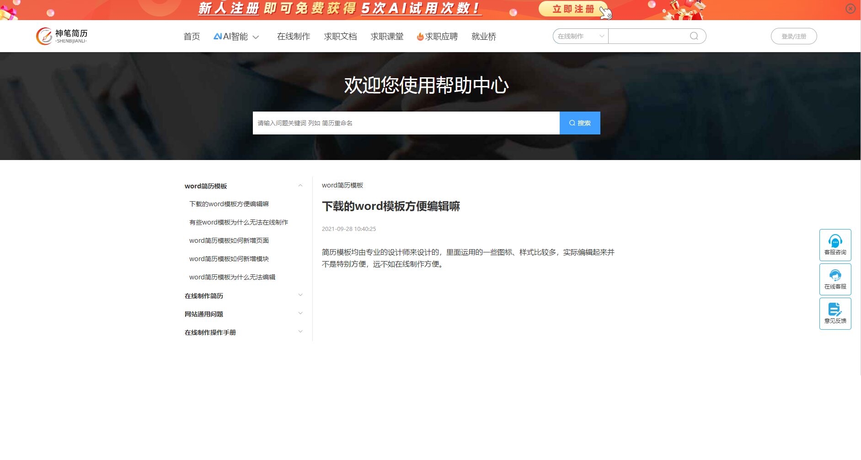Open 客服咨询 headset icon
This screenshot has width=861, height=460.
[x=835, y=241]
